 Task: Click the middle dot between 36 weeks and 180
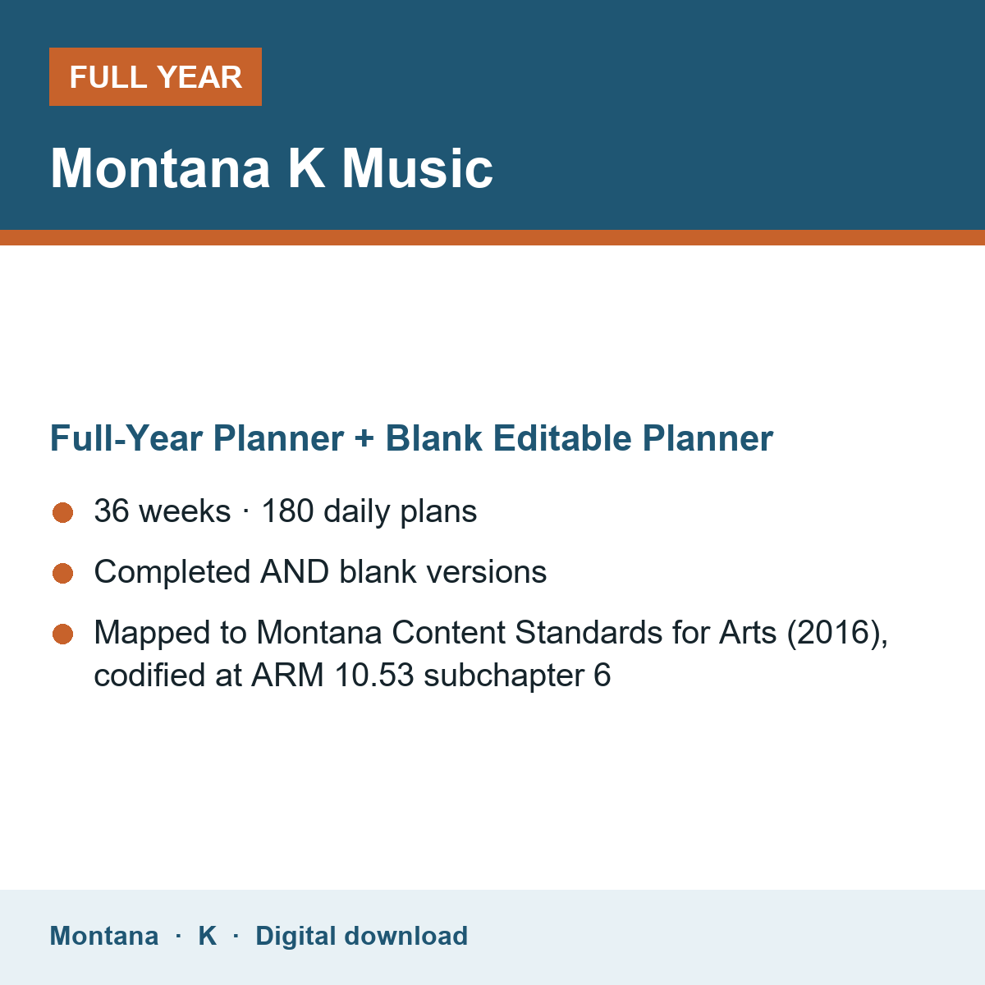click(246, 511)
